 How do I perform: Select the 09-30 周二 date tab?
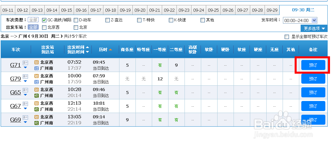coord(303,10)
